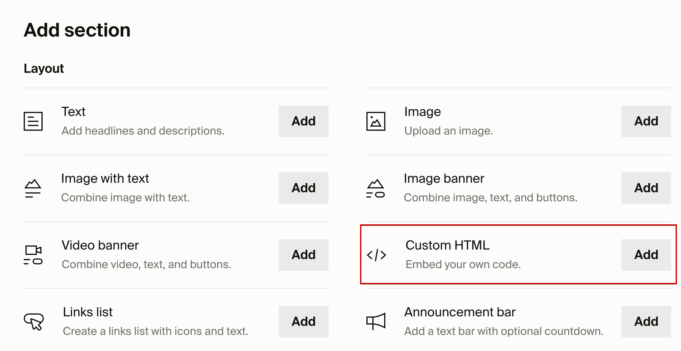Click the Image banner icon
The width and height of the screenshot is (681, 351).
[375, 188]
